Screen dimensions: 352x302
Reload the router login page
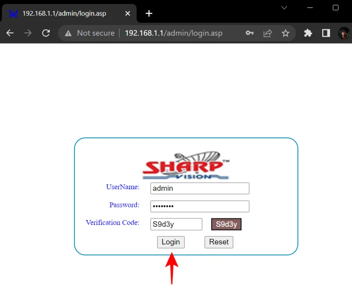(x=46, y=33)
